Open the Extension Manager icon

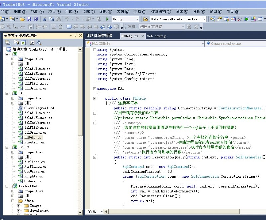coord(253,19)
